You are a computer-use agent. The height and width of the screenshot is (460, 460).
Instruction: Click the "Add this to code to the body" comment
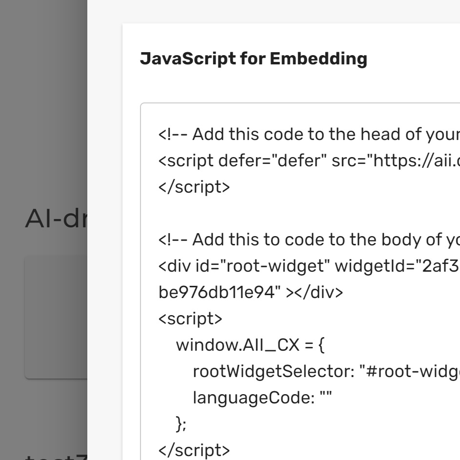coord(308,240)
